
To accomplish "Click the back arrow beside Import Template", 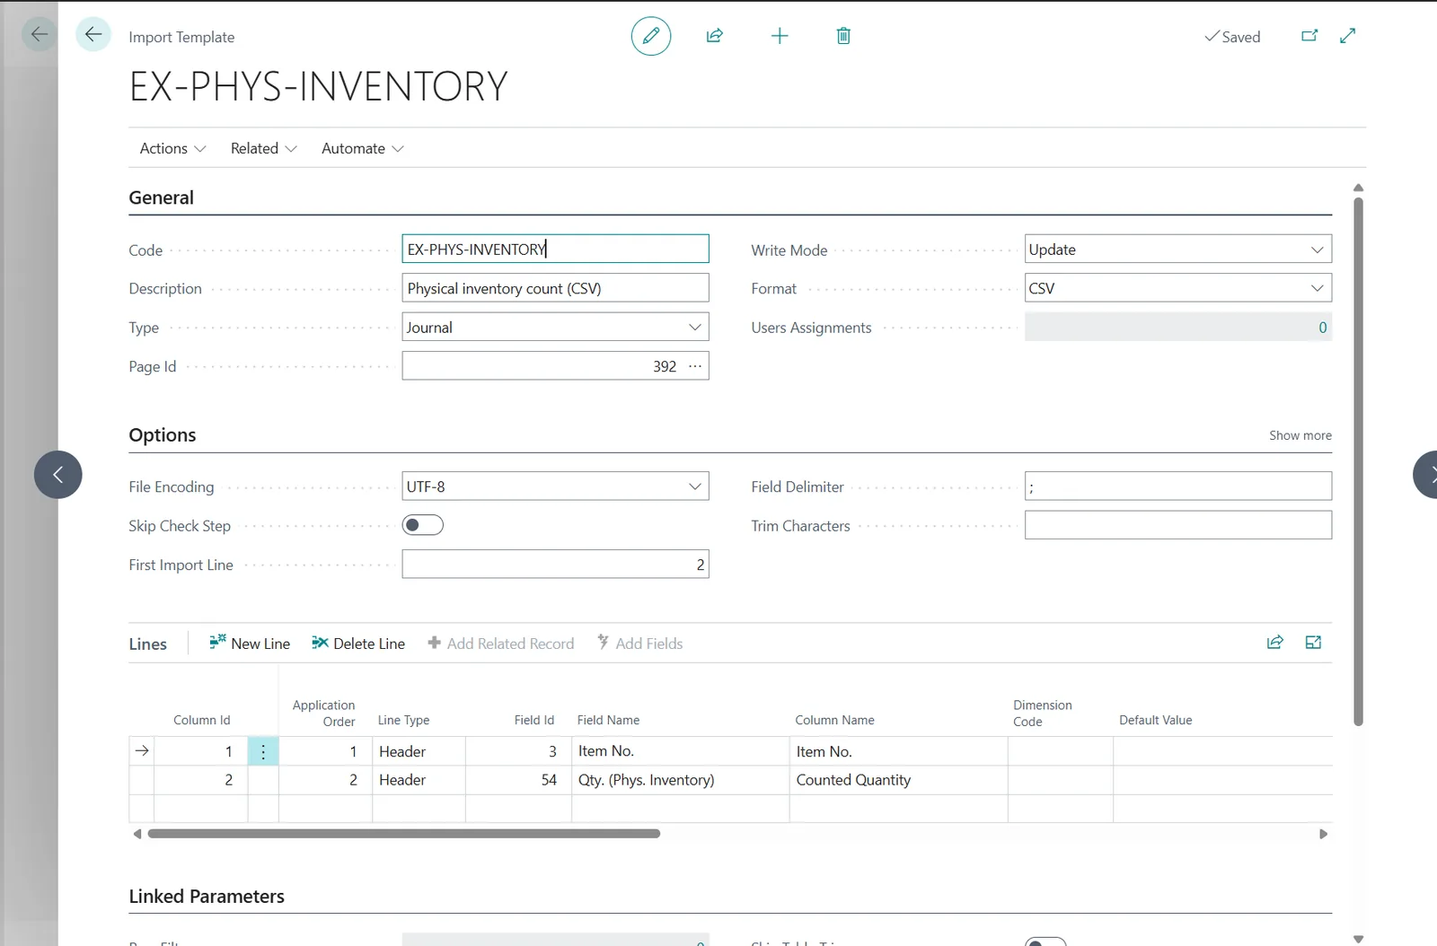I will [x=93, y=35].
